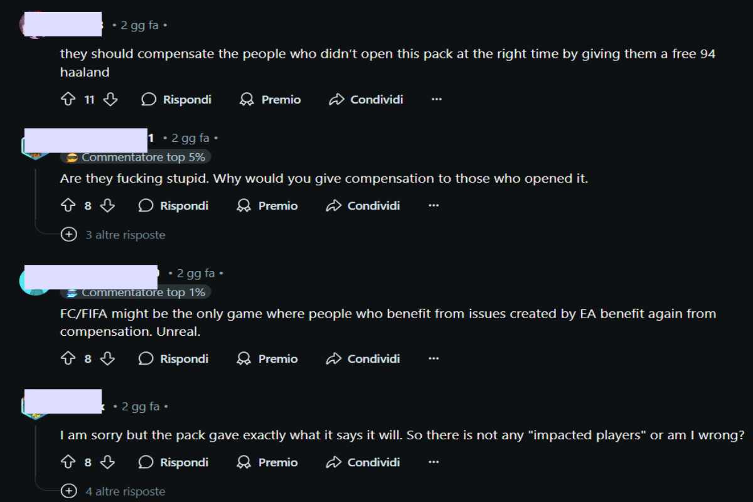Open more options on "impacted players" comment
This screenshot has width=753, height=502.
(434, 462)
